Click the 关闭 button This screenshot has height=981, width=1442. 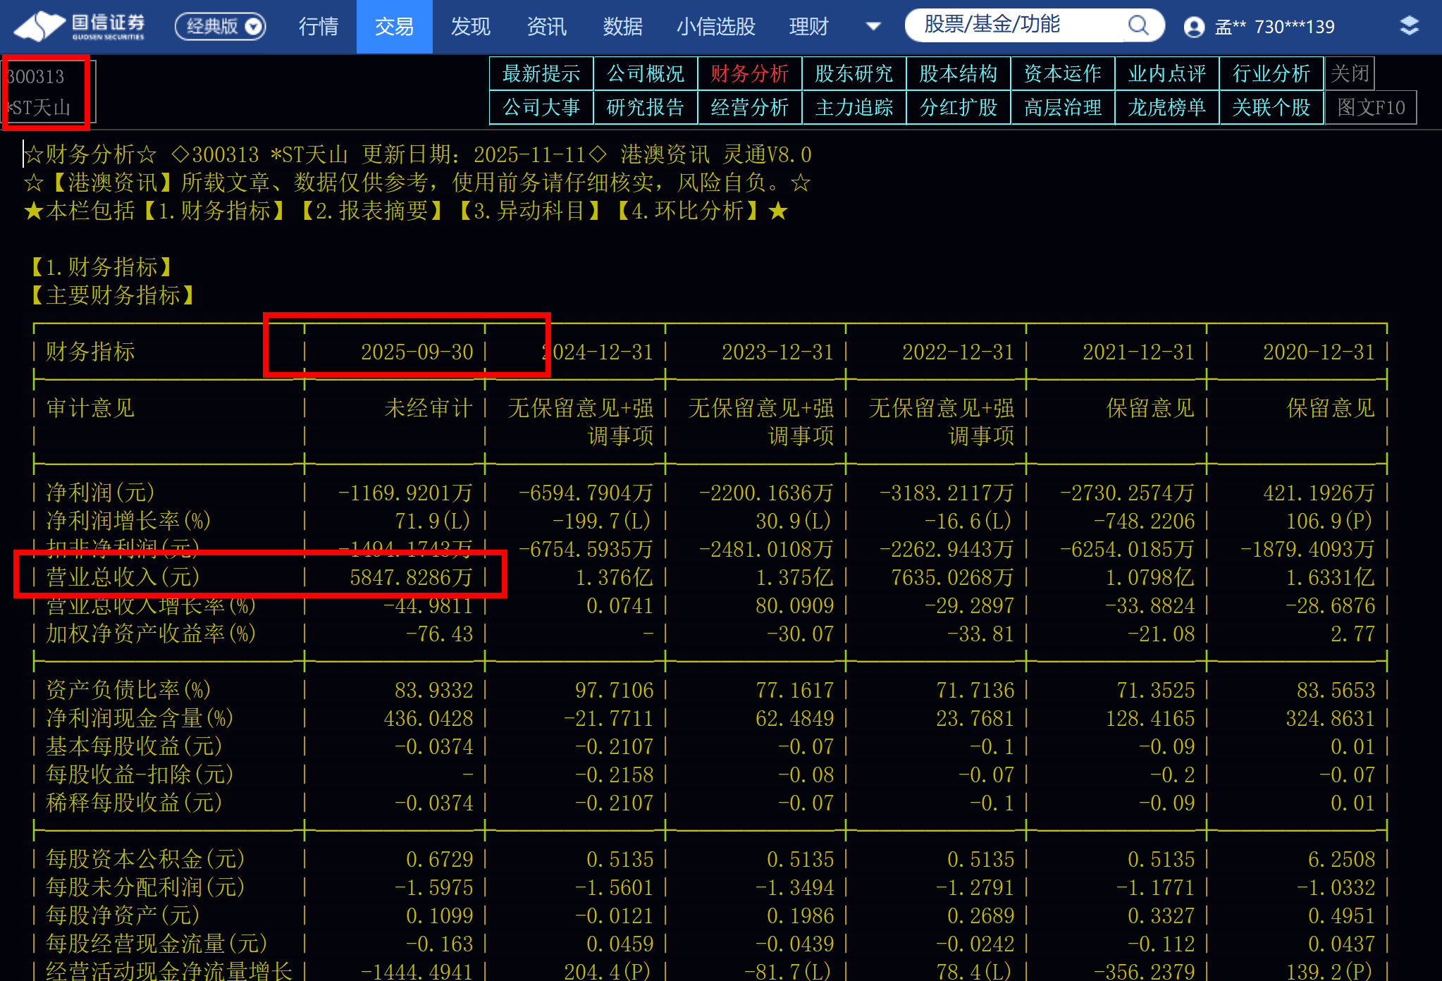(x=1350, y=73)
